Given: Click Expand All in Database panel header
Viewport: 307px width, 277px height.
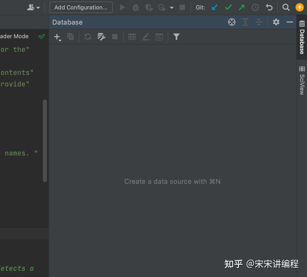Looking at the screenshot, I should click(245, 22).
